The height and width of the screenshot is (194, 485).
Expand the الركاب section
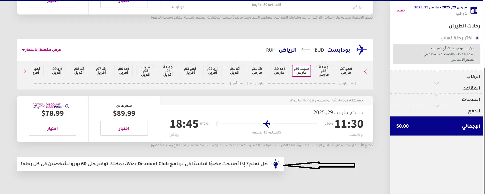pos(436,77)
